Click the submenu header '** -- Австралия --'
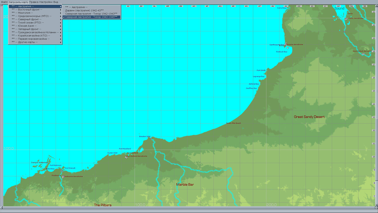Image resolution: width=378 pixels, height=213 pixels. pos(92,7)
